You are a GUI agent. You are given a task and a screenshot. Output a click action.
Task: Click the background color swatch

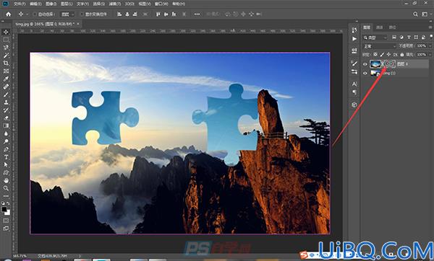coord(7,213)
